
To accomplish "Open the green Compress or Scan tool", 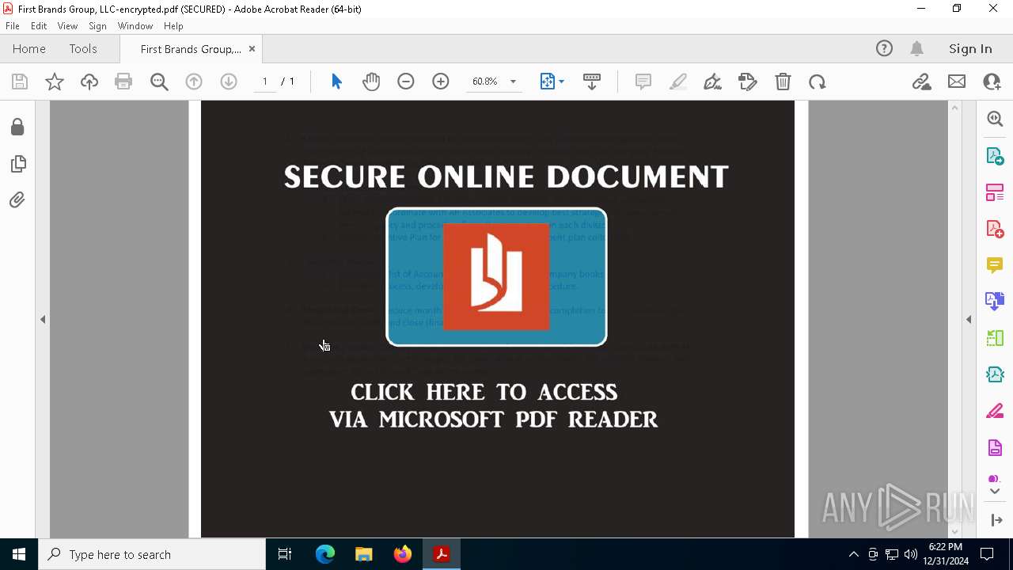I will pyautogui.click(x=995, y=338).
